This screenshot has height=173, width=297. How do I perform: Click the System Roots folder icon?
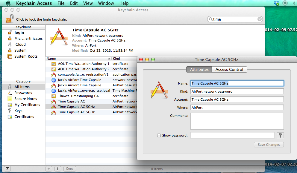pos(10,56)
